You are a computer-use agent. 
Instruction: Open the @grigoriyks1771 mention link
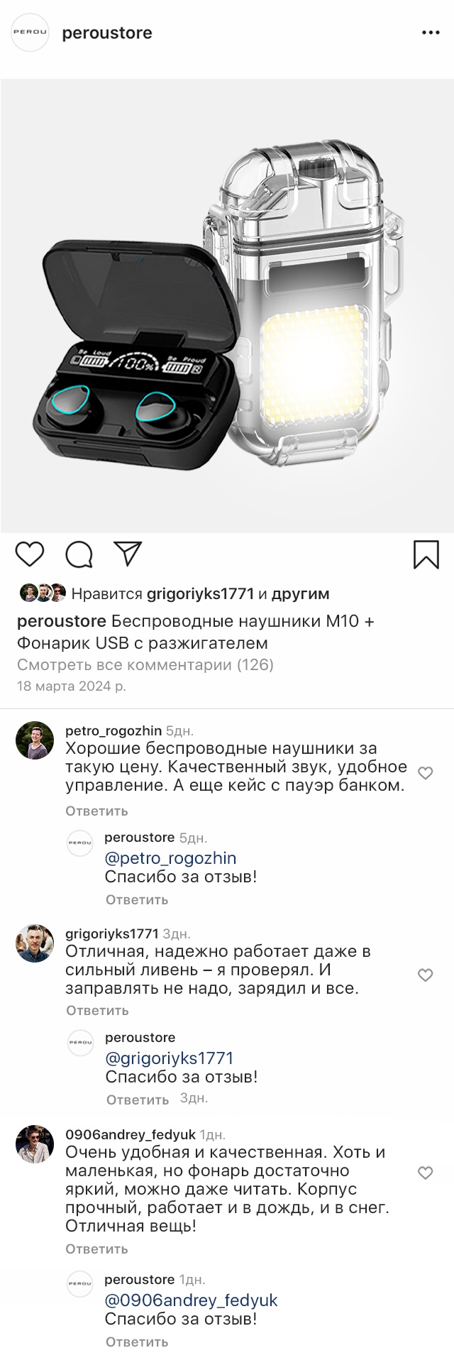(x=170, y=1058)
